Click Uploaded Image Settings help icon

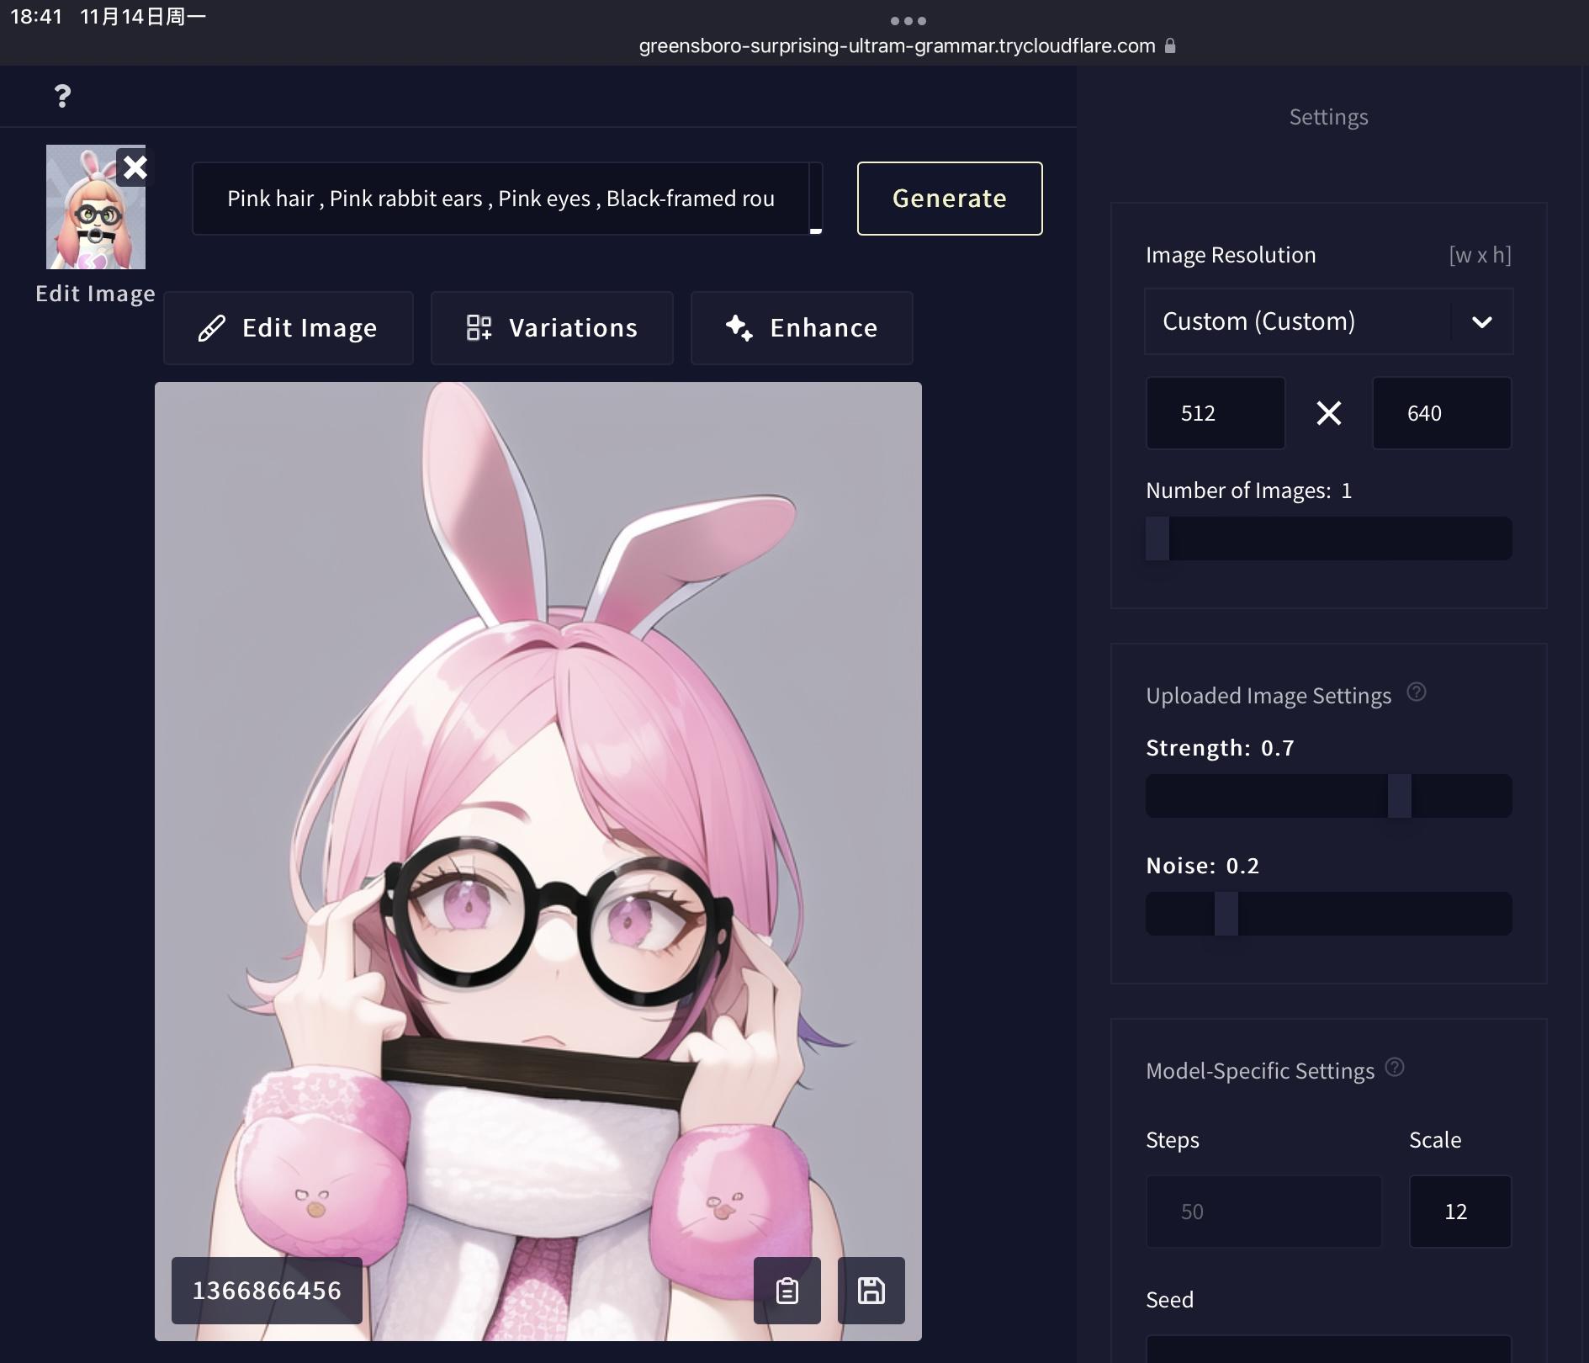[1417, 692]
